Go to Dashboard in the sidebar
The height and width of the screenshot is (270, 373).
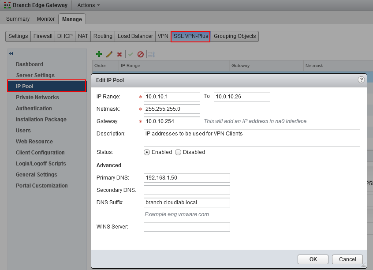click(30, 64)
